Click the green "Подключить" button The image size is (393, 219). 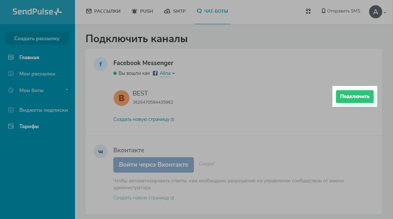click(355, 96)
